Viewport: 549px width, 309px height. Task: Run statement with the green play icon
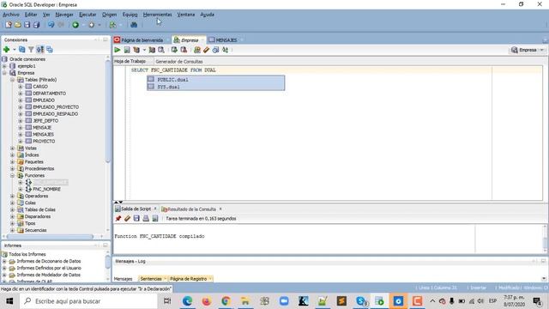(x=118, y=50)
